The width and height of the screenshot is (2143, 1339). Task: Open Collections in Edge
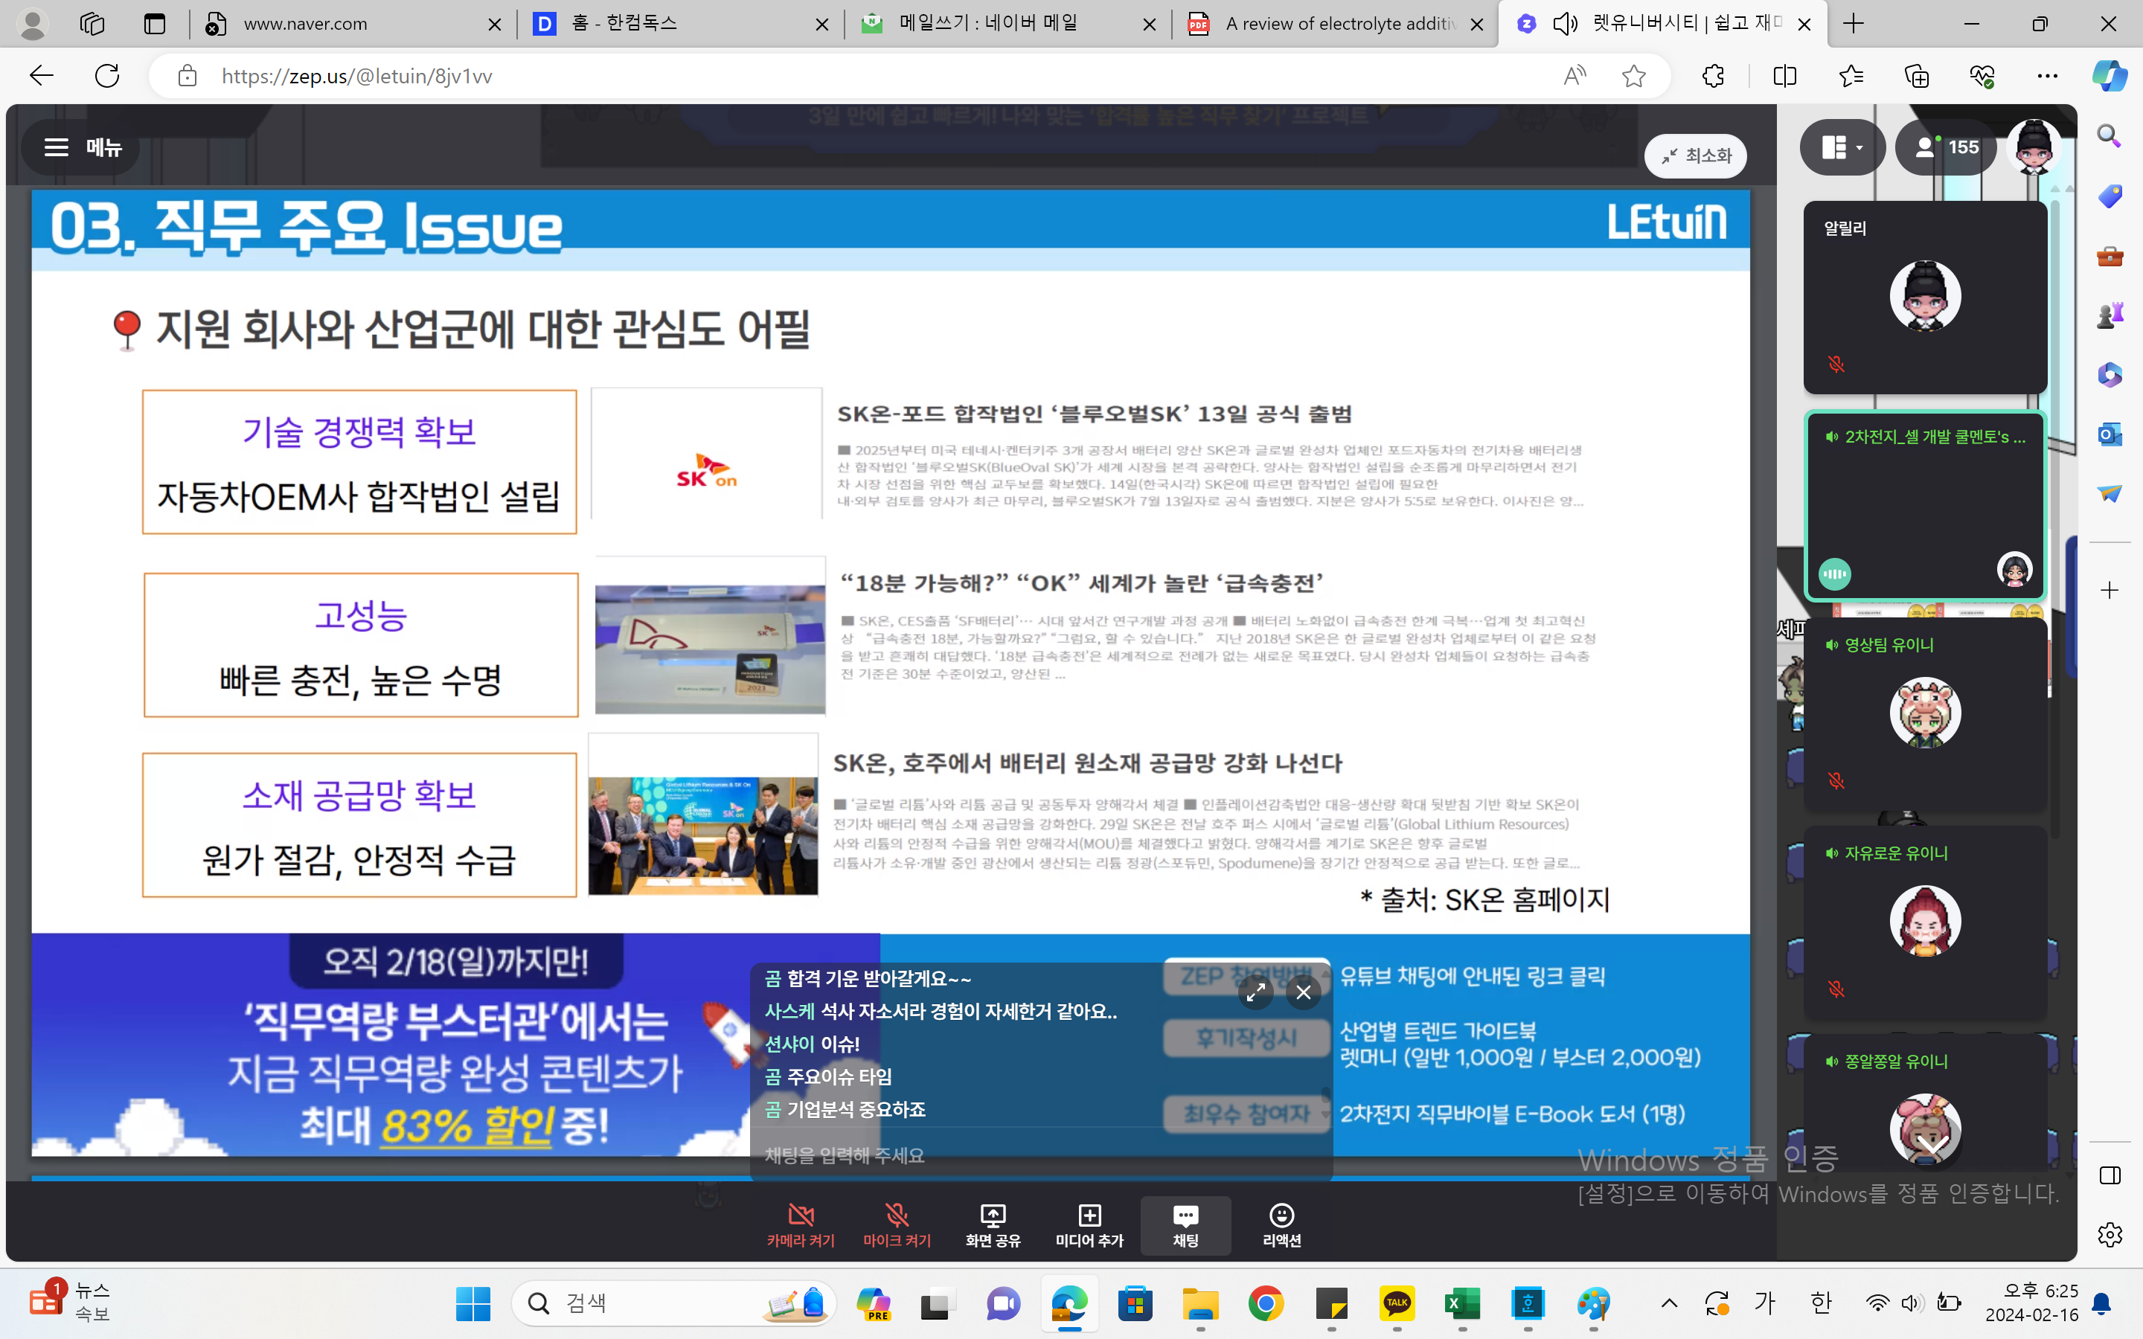pyautogui.click(x=1918, y=76)
